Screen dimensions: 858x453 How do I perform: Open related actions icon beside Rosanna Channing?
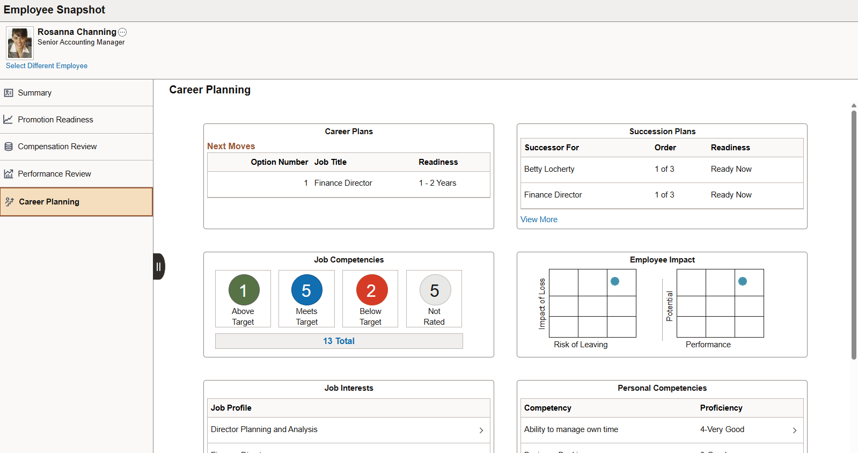click(x=122, y=32)
